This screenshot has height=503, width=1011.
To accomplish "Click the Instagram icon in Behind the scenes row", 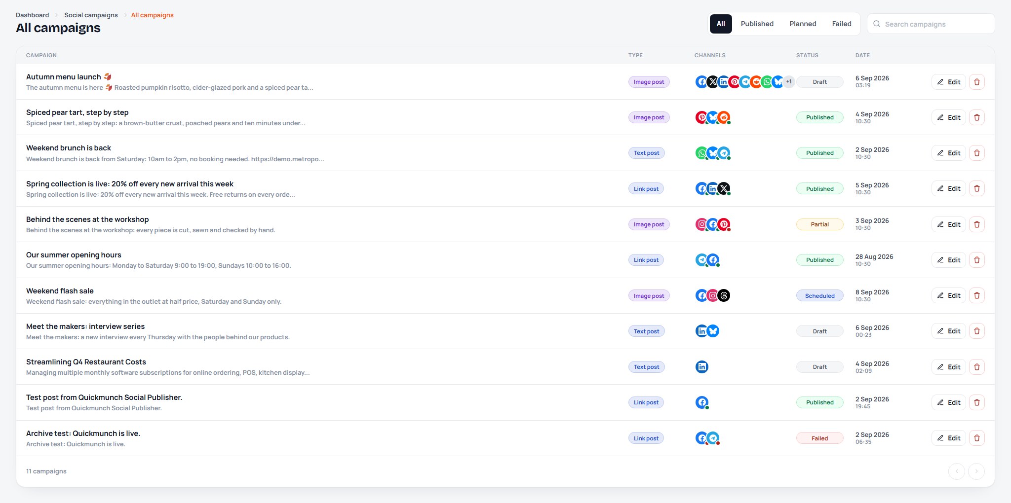I will pos(702,224).
